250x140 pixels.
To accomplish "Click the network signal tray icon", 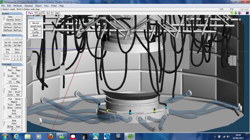I will [x=224, y=136].
